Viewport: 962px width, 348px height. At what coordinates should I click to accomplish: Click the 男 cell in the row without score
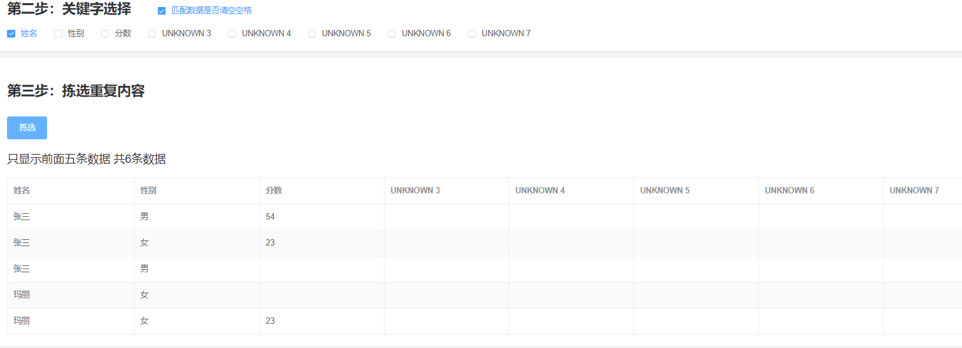click(197, 269)
